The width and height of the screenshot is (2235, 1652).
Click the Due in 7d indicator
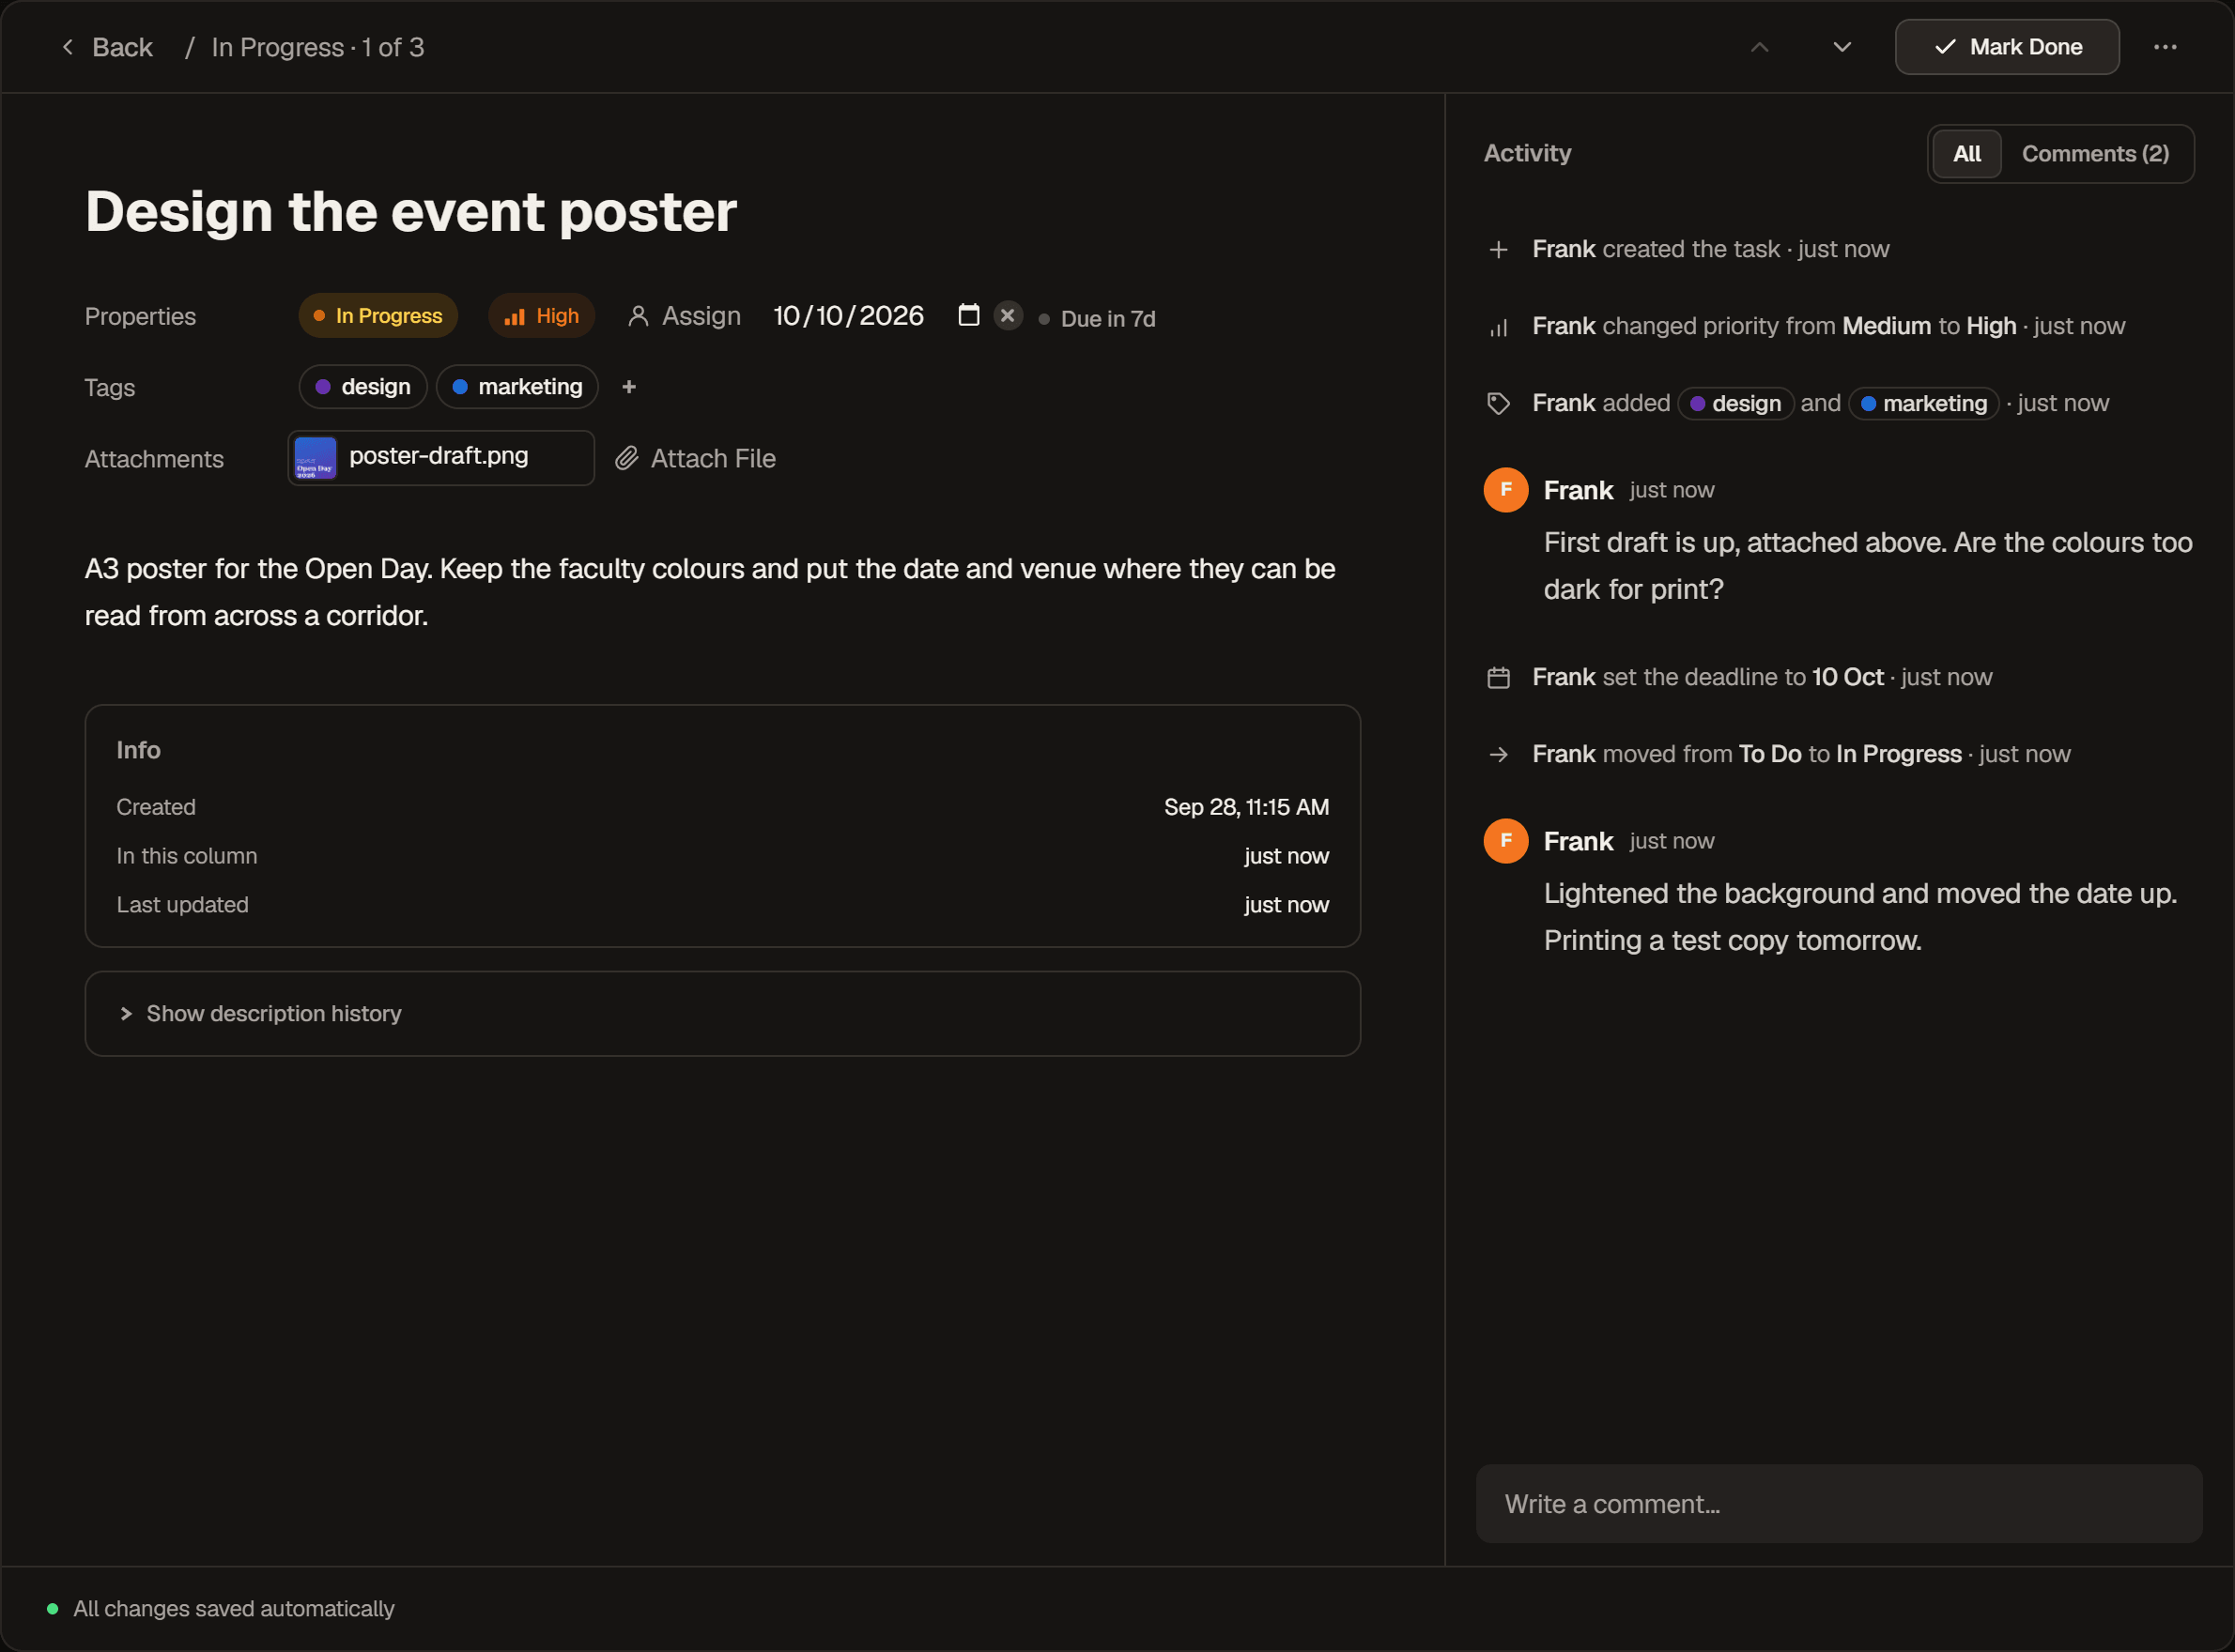point(1097,319)
